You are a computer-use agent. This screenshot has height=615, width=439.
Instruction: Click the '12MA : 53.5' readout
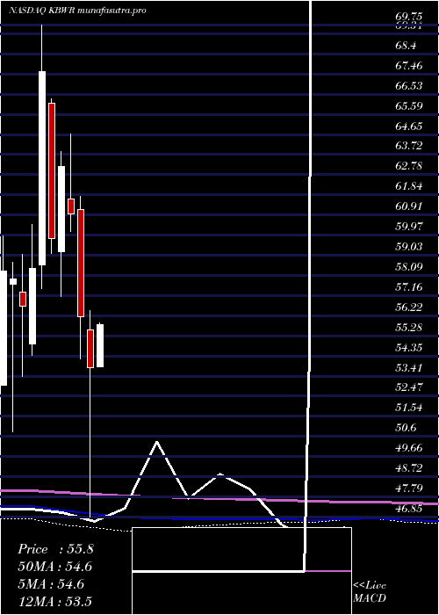54,602
